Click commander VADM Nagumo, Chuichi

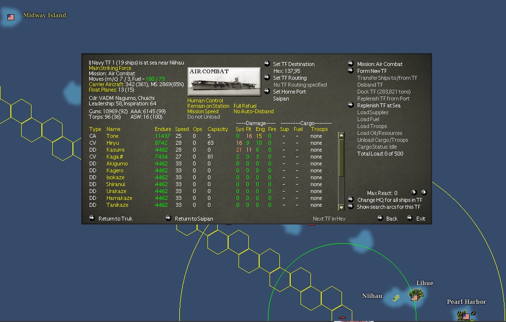click(x=122, y=98)
